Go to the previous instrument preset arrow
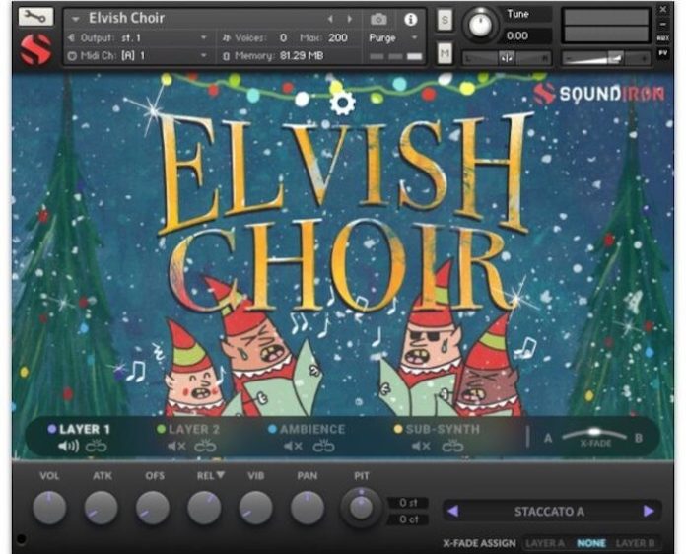This screenshot has height=554, width=686. tap(330, 19)
